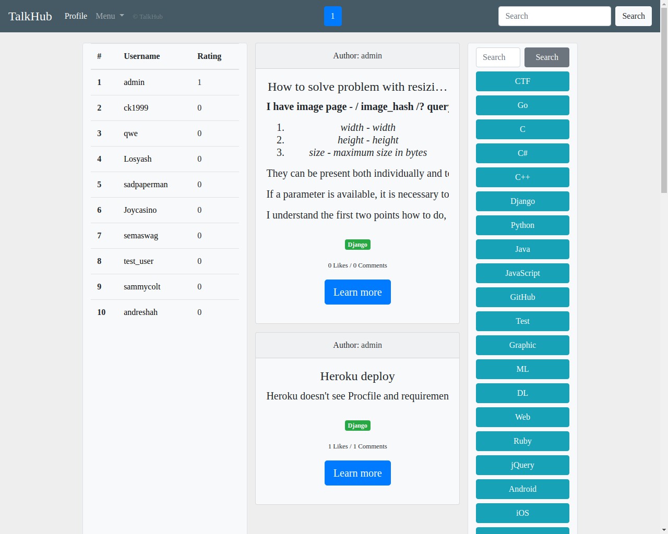Select username Losyash in rating table
The height and width of the screenshot is (534, 668).
click(x=138, y=159)
